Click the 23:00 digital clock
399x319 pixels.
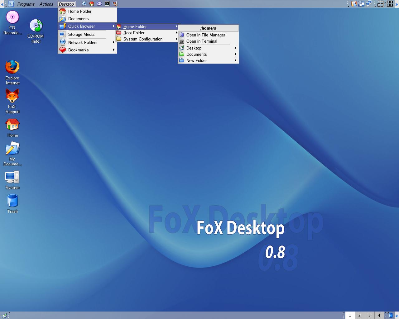(x=385, y=4)
